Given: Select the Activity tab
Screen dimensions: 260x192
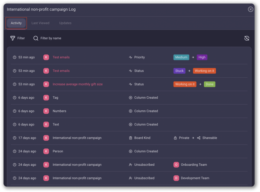Looking at the screenshot, I should point(16,23).
